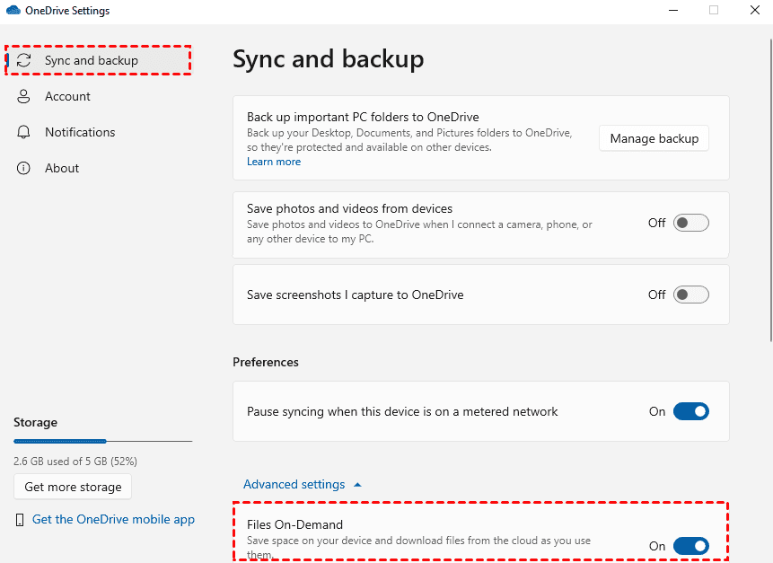Image resolution: width=773 pixels, height=563 pixels.
Task: Switch to the Notifications section
Action: coord(80,132)
